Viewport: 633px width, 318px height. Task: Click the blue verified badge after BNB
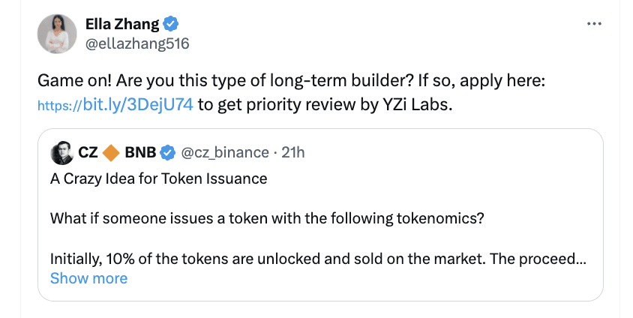[x=166, y=153]
